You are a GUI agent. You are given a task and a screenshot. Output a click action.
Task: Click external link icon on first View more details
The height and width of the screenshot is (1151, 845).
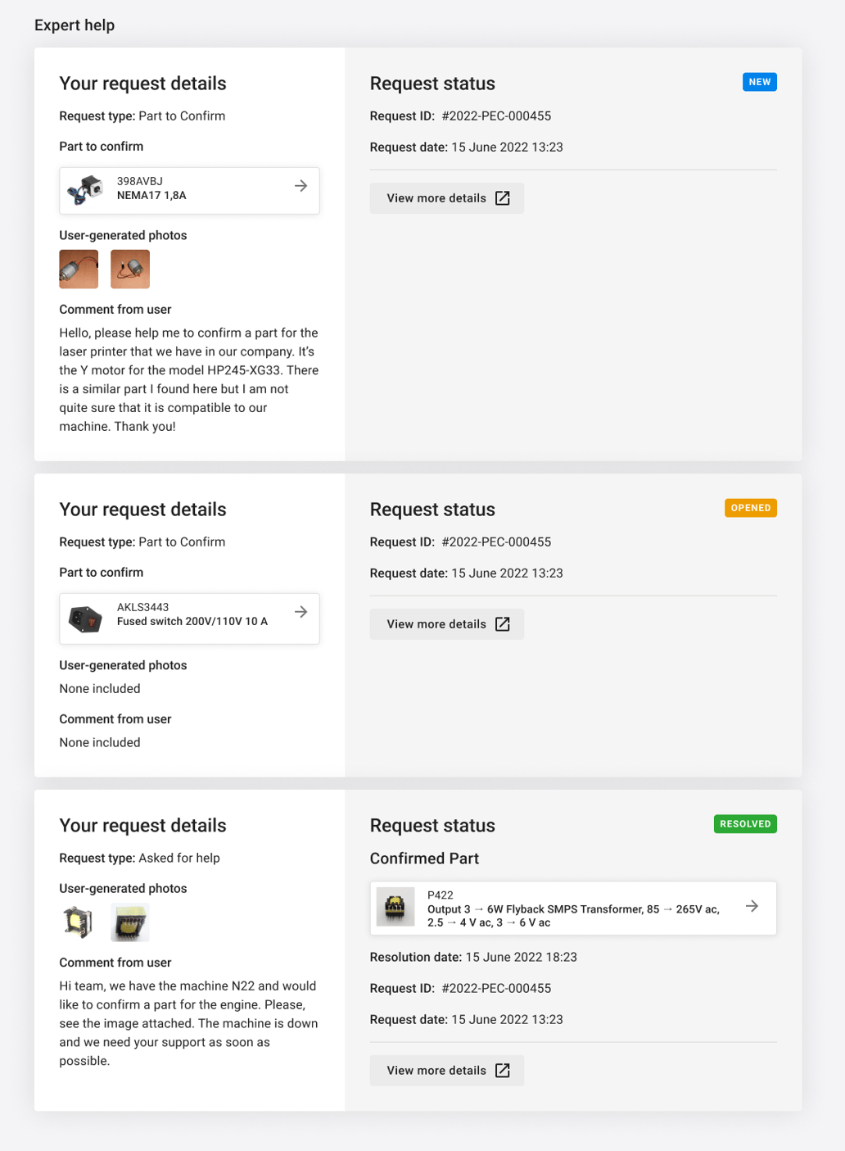click(x=502, y=197)
